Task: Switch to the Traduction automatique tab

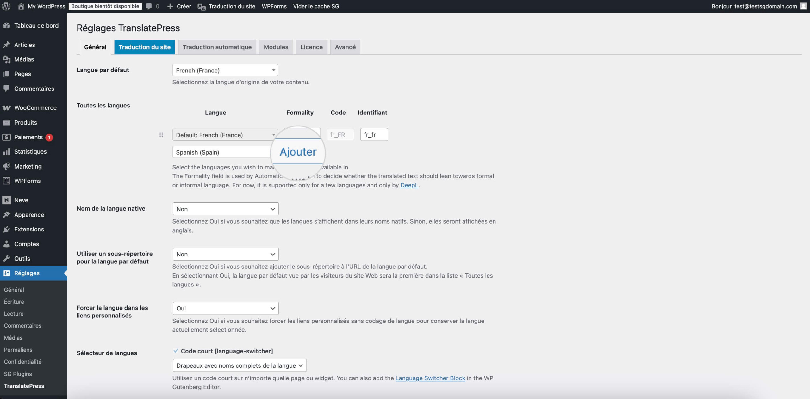Action: tap(217, 47)
